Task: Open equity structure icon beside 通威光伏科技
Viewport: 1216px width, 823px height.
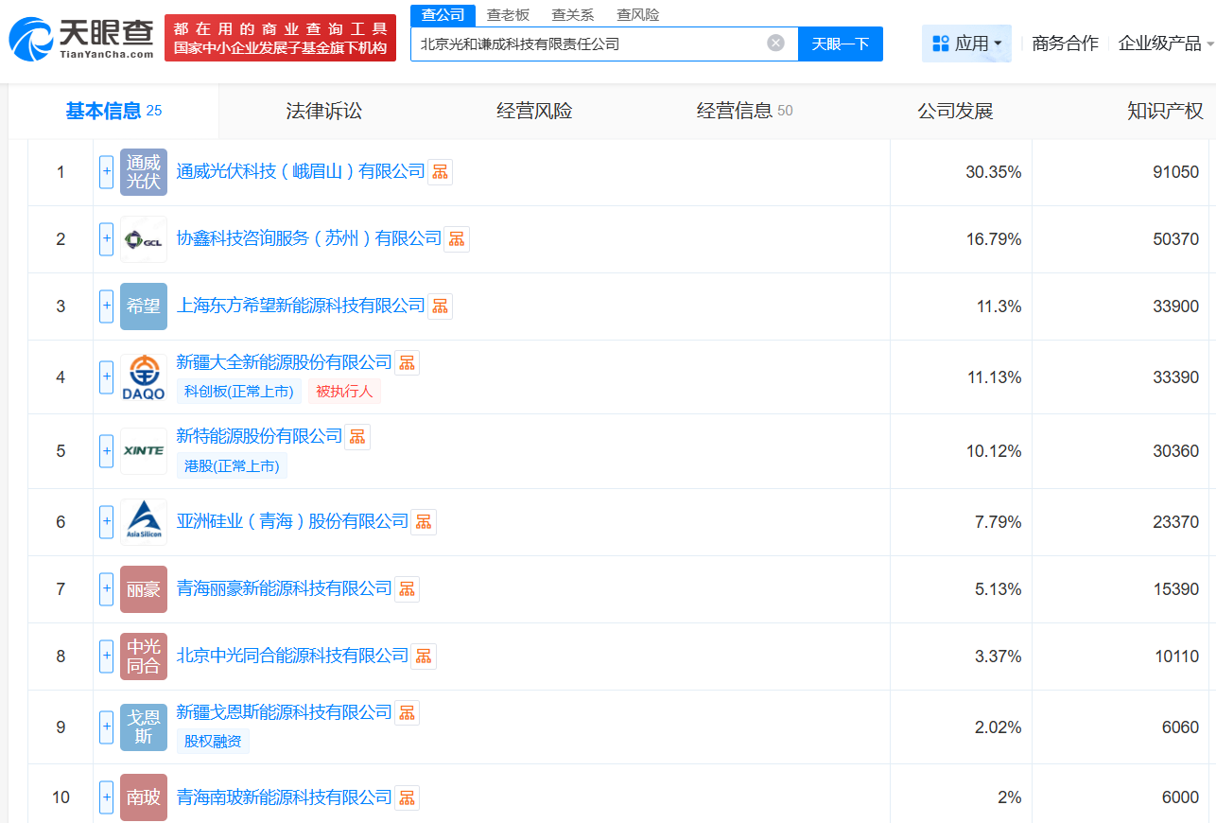Action: click(x=440, y=172)
